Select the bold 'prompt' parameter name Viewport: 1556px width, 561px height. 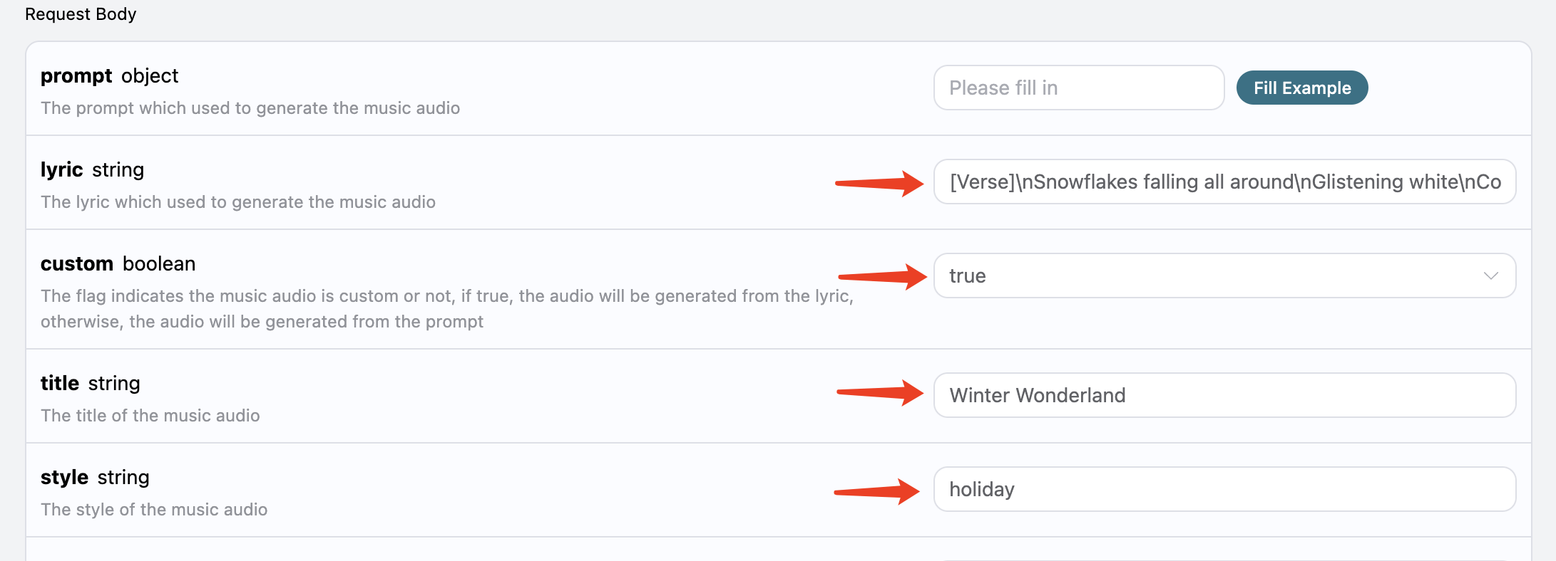76,75
